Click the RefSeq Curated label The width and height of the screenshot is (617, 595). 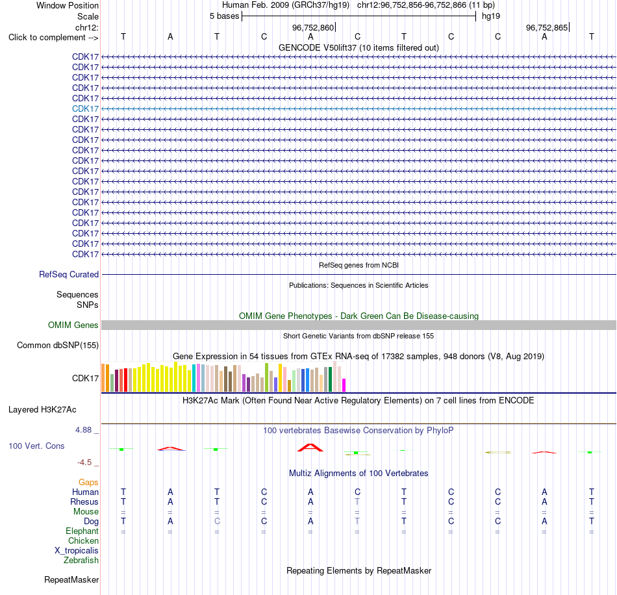click(x=69, y=274)
